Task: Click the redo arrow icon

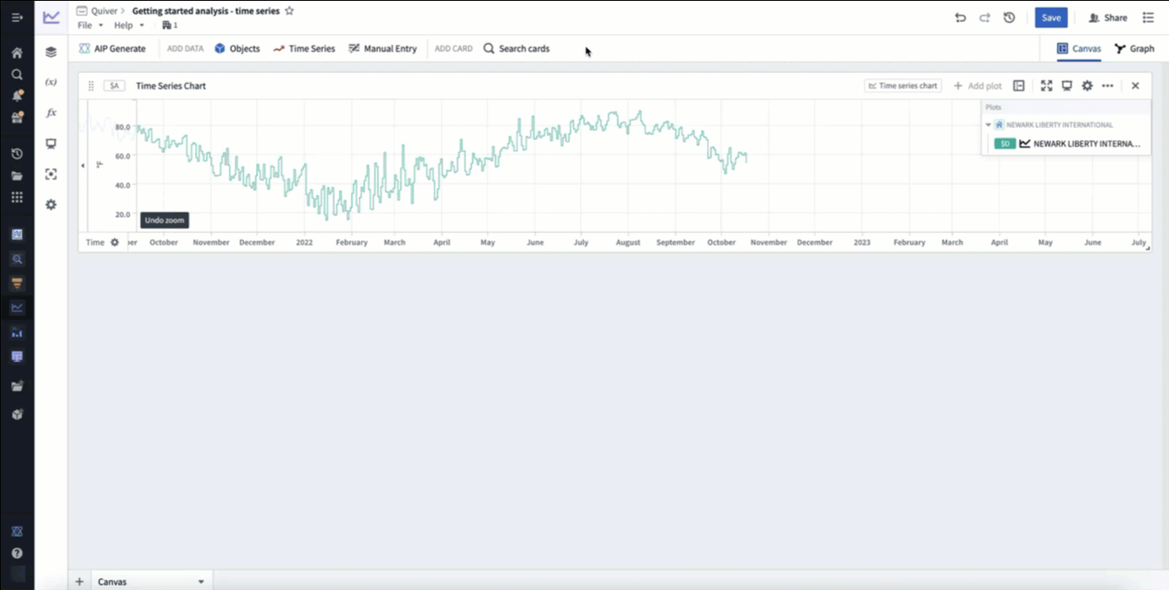Action: [984, 17]
